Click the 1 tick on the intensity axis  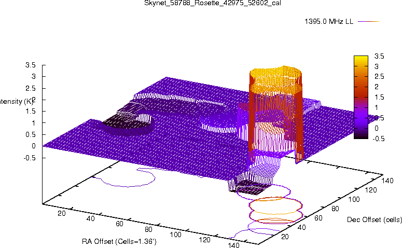coord(34,123)
